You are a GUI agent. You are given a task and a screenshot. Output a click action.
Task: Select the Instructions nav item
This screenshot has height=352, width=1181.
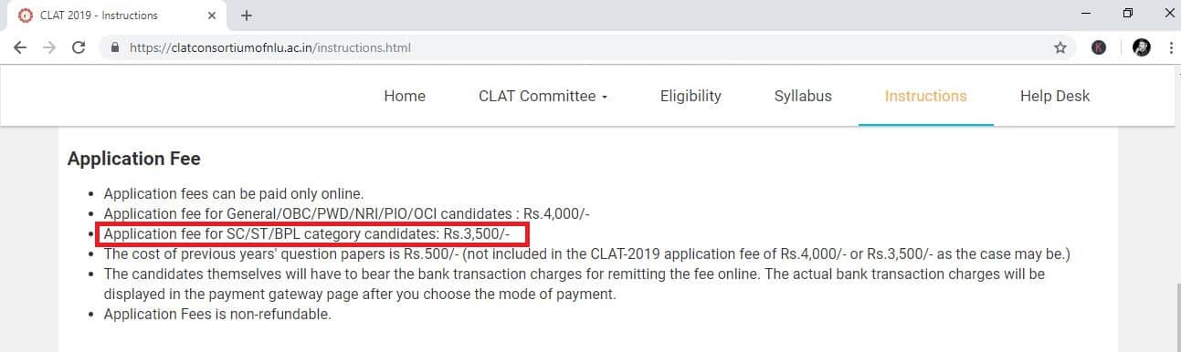point(925,96)
